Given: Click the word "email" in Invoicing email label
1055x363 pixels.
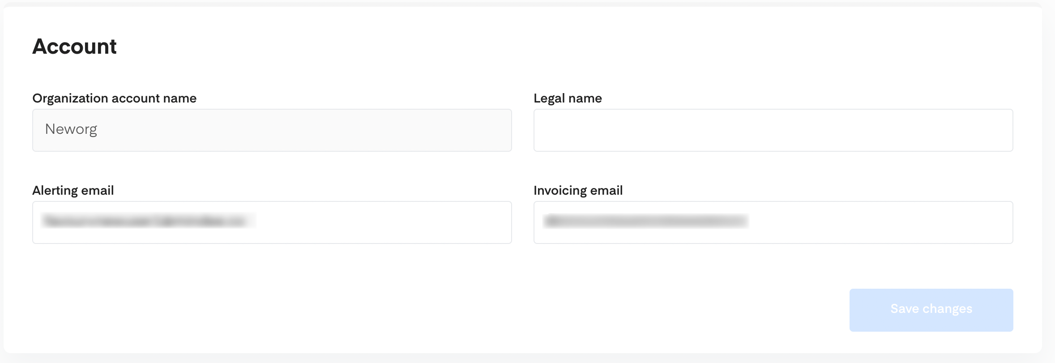Looking at the screenshot, I should (607, 191).
